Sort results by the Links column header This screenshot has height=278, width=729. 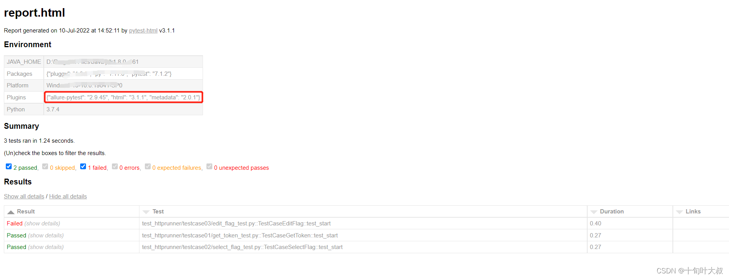(701, 211)
